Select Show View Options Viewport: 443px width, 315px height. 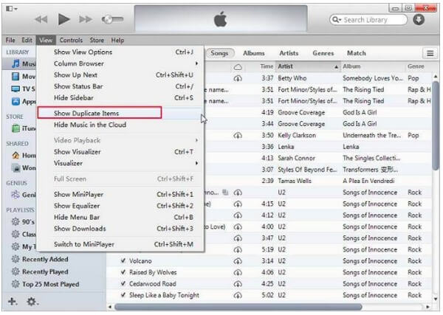point(120,52)
